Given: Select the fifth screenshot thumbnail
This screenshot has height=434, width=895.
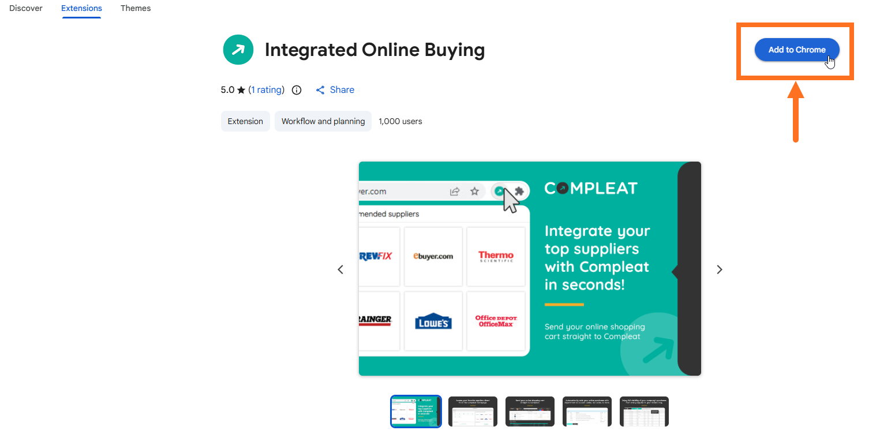Looking at the screenshot, I should pyautogui.click(x=644, y=411).
